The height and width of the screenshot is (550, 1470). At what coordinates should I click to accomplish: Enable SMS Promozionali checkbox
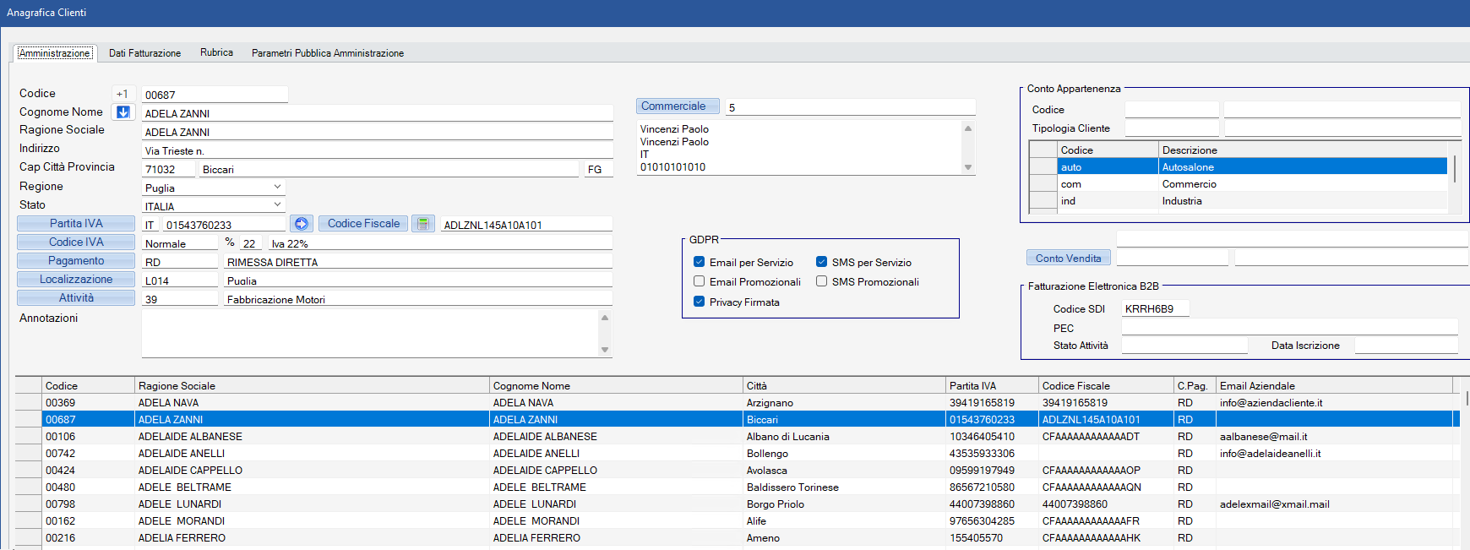[x=821, y=281]
